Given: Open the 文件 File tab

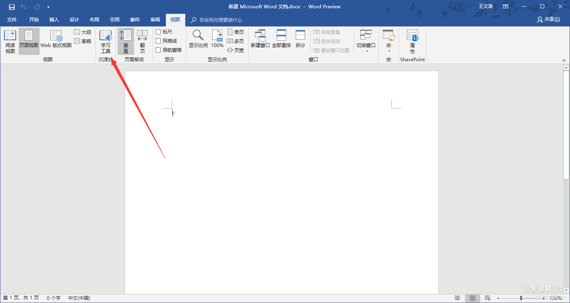Looking at the screenshot, I should (x=12, y=20).
